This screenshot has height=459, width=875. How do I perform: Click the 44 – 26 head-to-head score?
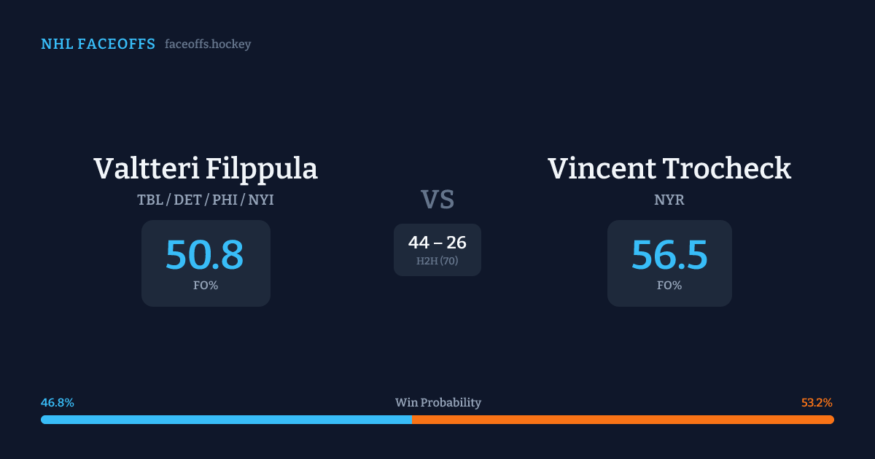(x=437, y=243)
